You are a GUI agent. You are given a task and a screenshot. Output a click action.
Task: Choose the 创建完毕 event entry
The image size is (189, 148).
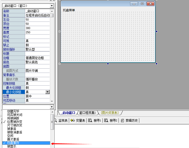coord(26,111)
